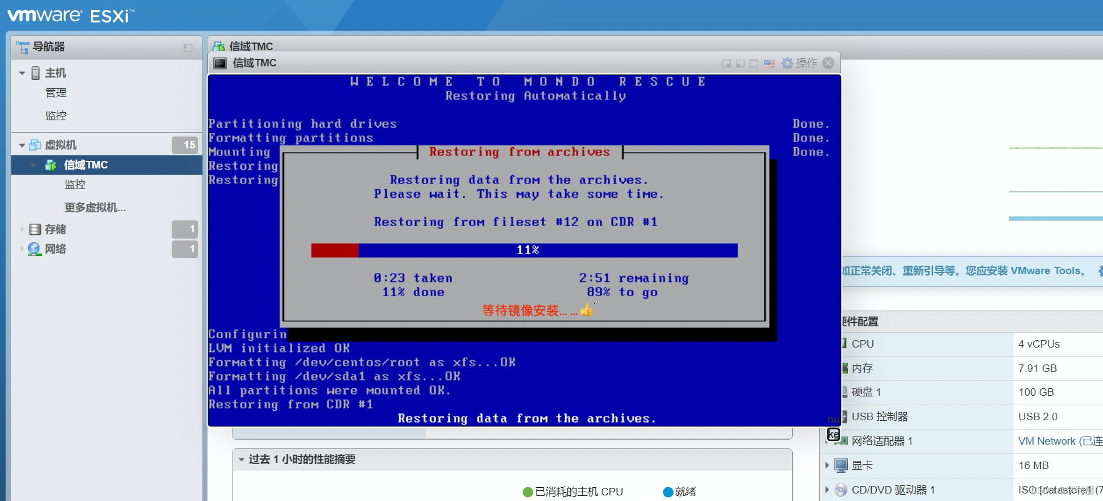Select 信域TMC in the navigator tree
The height and width of the screenshot is (501, 1103).
click(x=86, y=165)
